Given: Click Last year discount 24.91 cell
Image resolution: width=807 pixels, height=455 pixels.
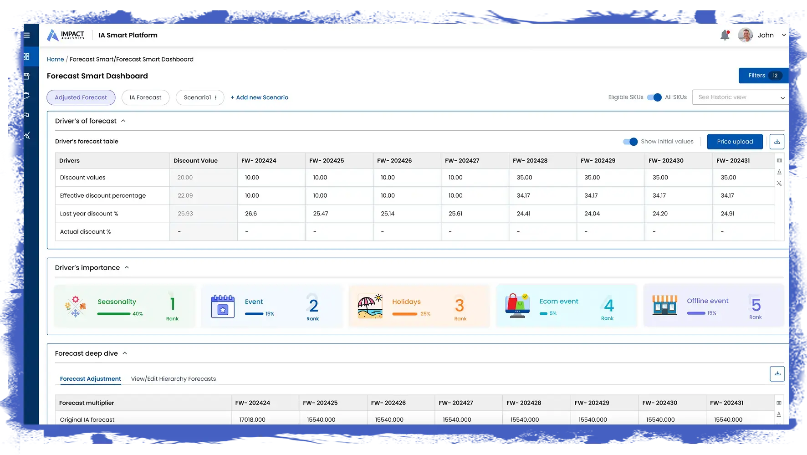Looking at the screenshot, I should [x=744, y=214].
